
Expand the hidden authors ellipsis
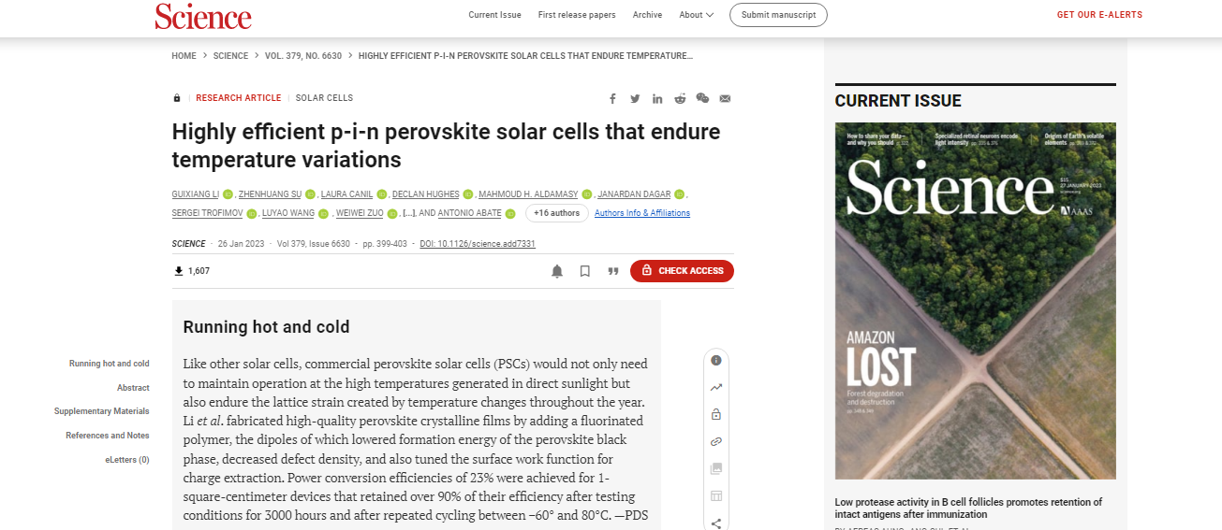[x=408, y=214]
